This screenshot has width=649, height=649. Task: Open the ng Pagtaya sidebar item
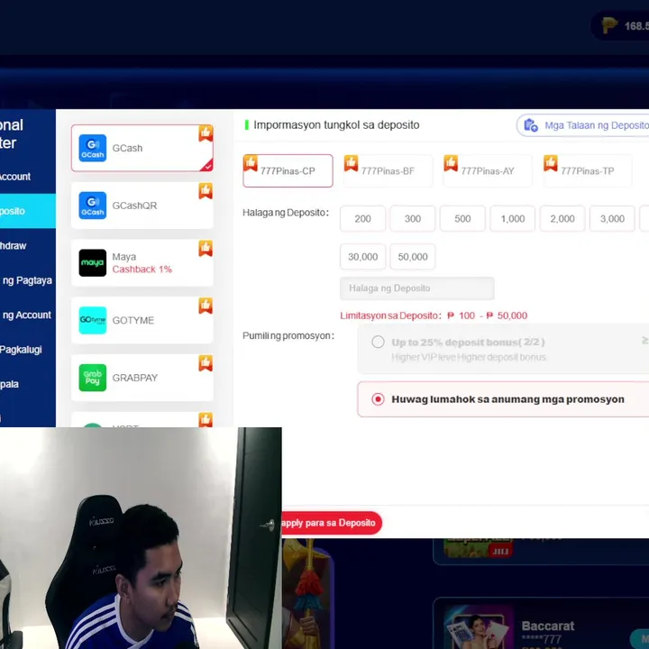(x=28, y=280)
